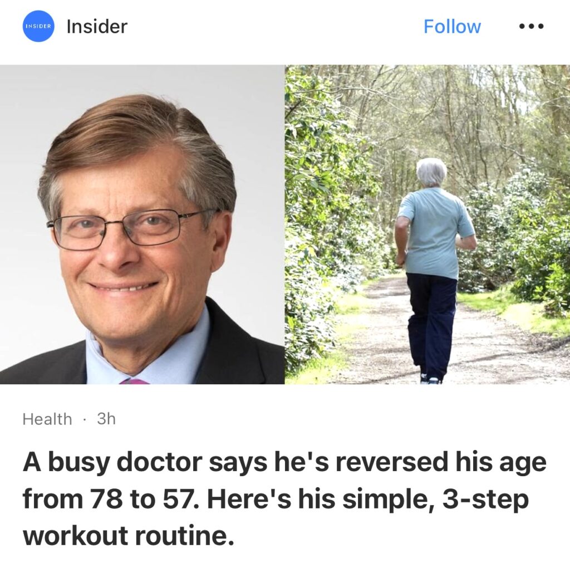Click the pink tie in the portrait photo

pyautogui.click(x=134, y=381)
